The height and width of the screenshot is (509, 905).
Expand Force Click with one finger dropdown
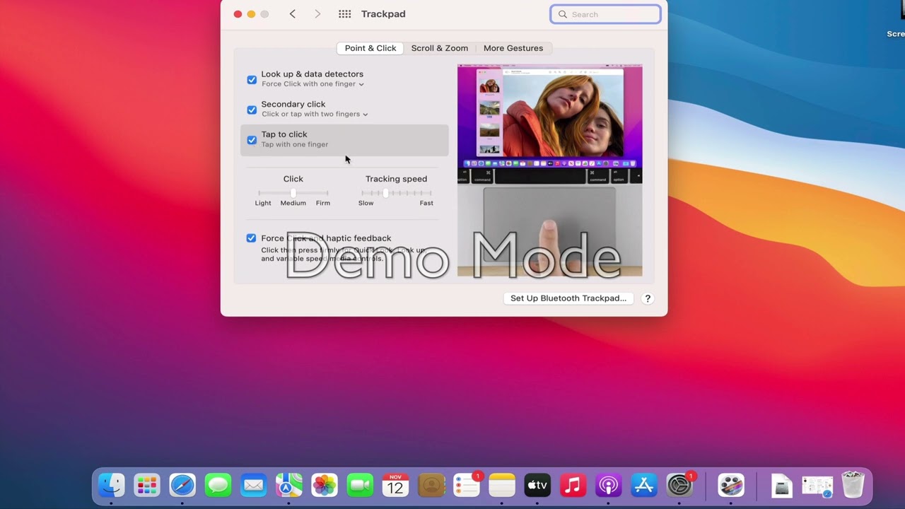(x=313, y=84)
